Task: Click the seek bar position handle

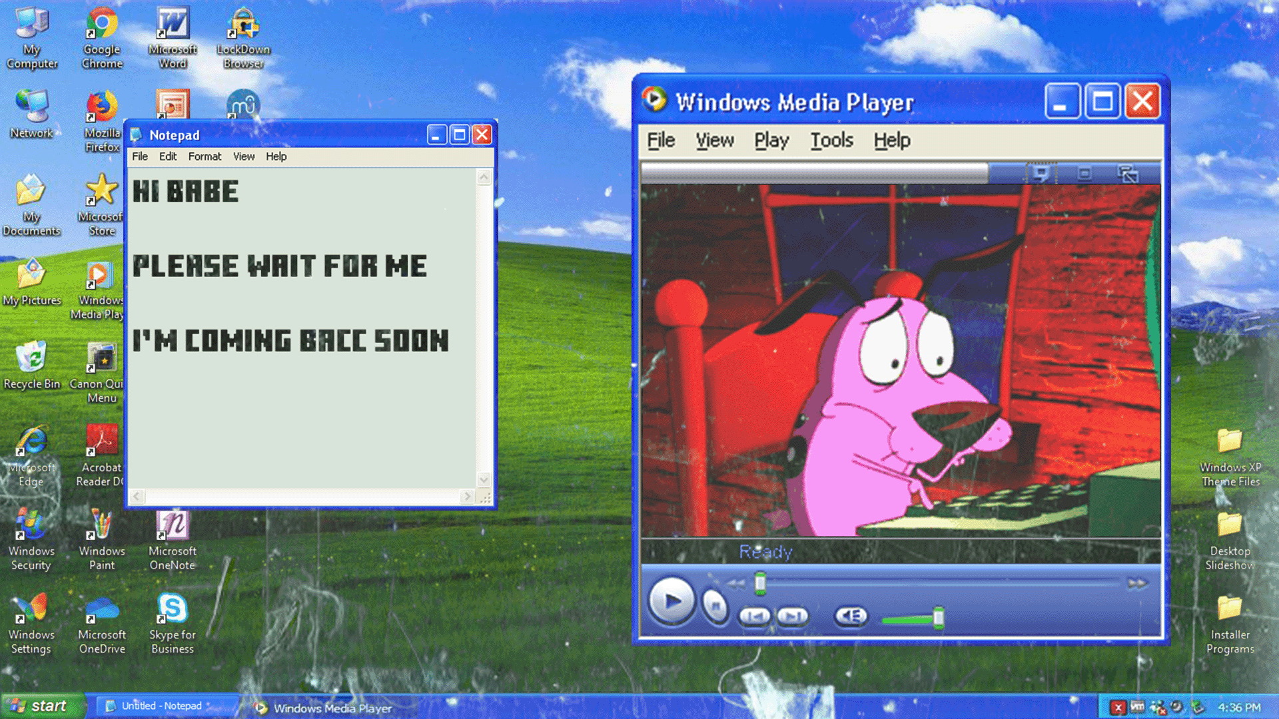Action: [760, 583]
